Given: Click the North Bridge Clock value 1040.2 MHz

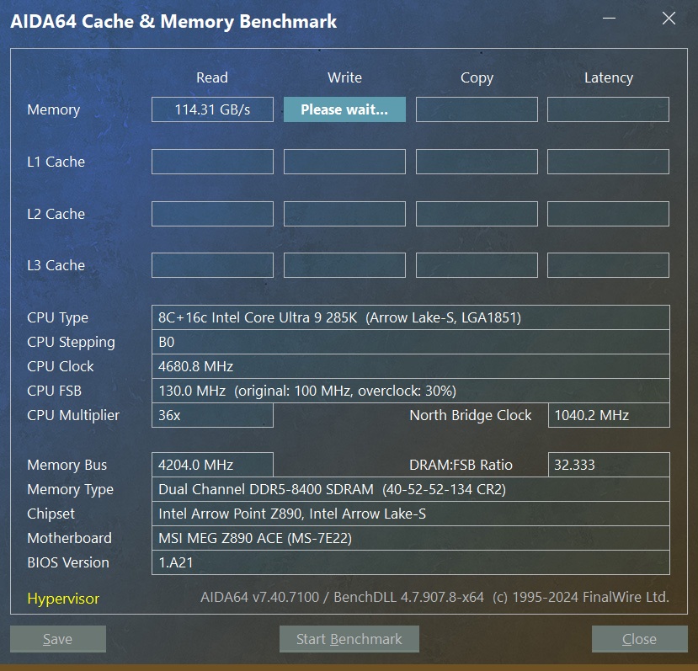Looking at the screenshot, I should point(609,415).
